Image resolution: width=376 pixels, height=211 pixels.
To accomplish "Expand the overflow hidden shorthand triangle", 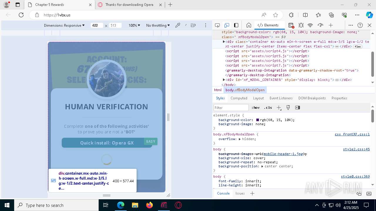I will click(240, 139).
